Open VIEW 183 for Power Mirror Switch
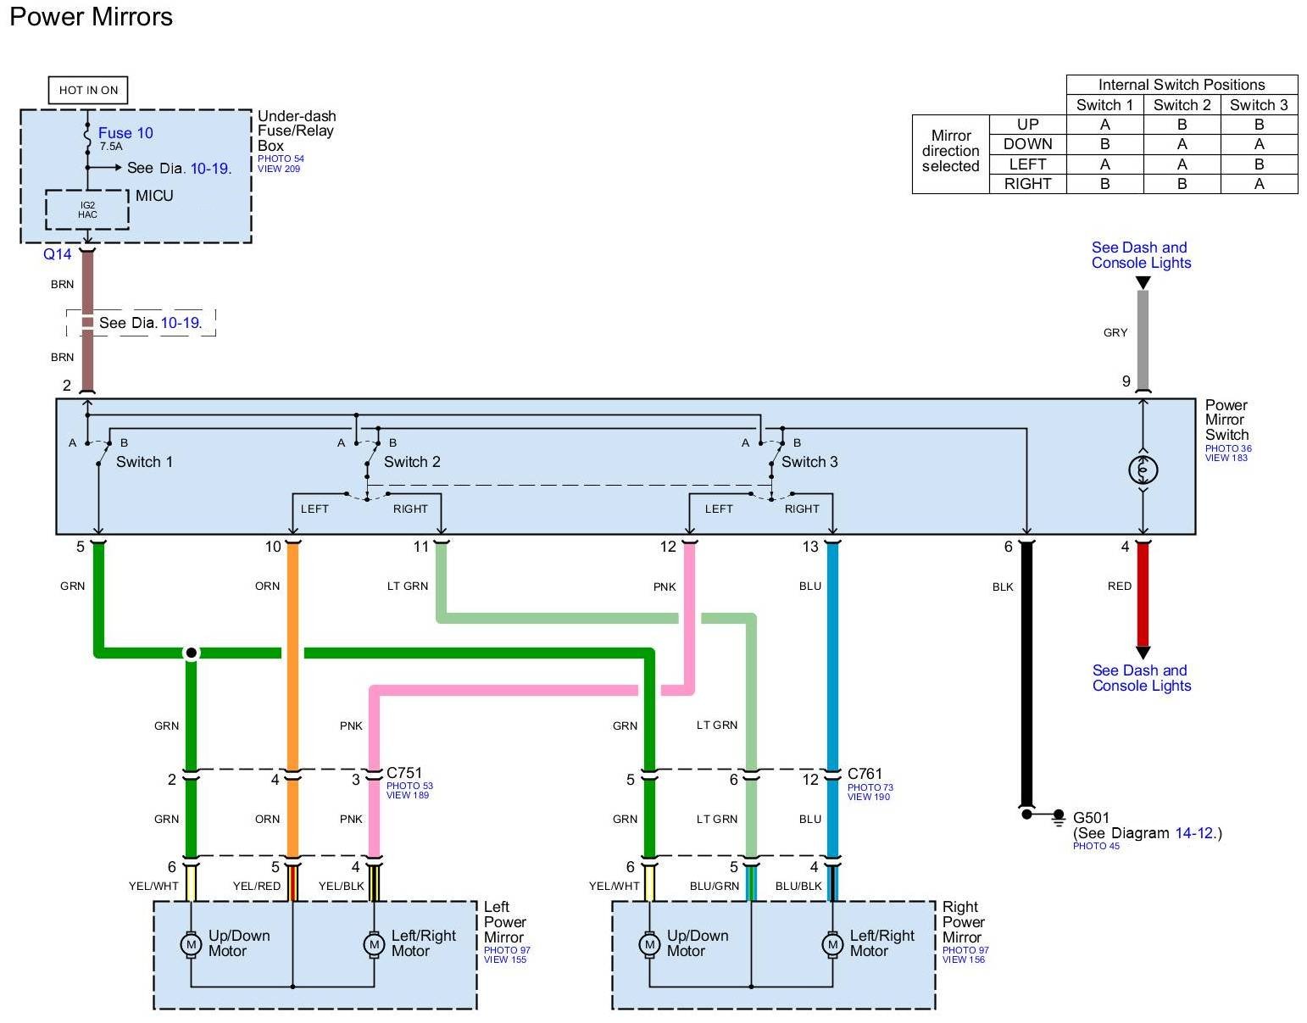The image size is (1307, 1023). [x=1226, y=458]
